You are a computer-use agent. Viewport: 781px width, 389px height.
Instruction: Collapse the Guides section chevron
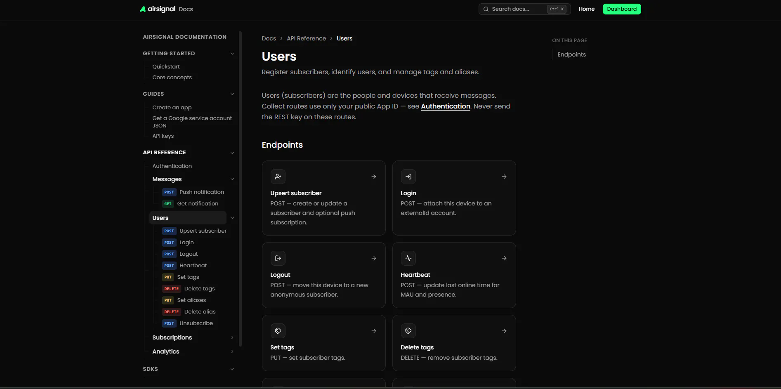pos(232,94)
